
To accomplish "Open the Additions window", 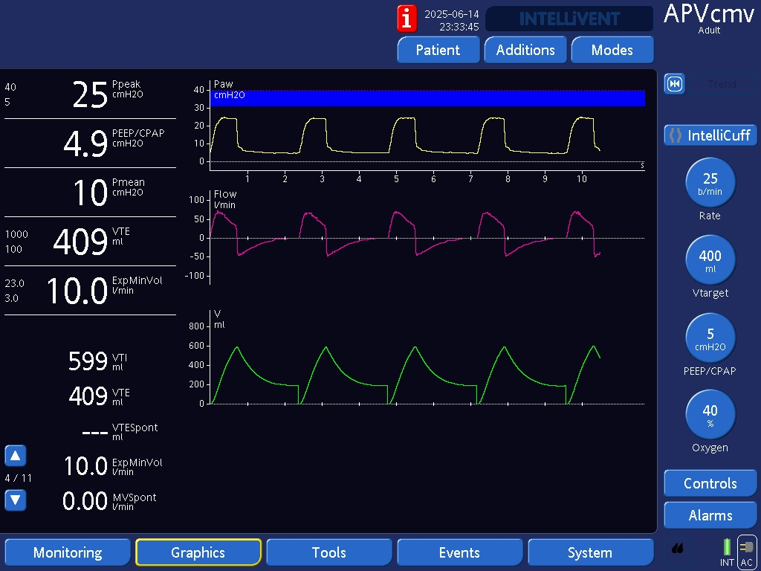I will pyautogui.click(x=525, y=50).
